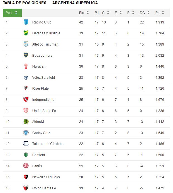Click the Racing Club crest icon
This screenshot has width=173, height=193.
[26, 22]
